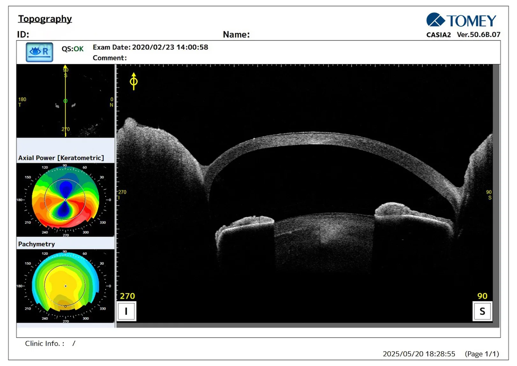
Task: Click the TOMEY logo
Action: [x=461, y=20]
